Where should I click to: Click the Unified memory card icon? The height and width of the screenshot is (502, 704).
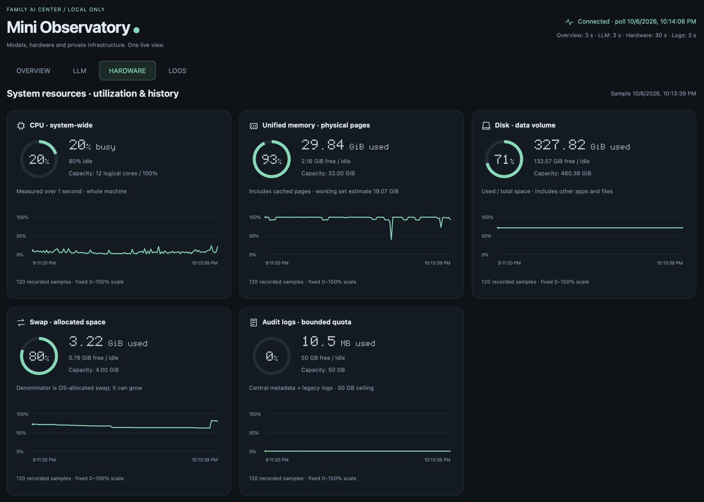(253, 126)
